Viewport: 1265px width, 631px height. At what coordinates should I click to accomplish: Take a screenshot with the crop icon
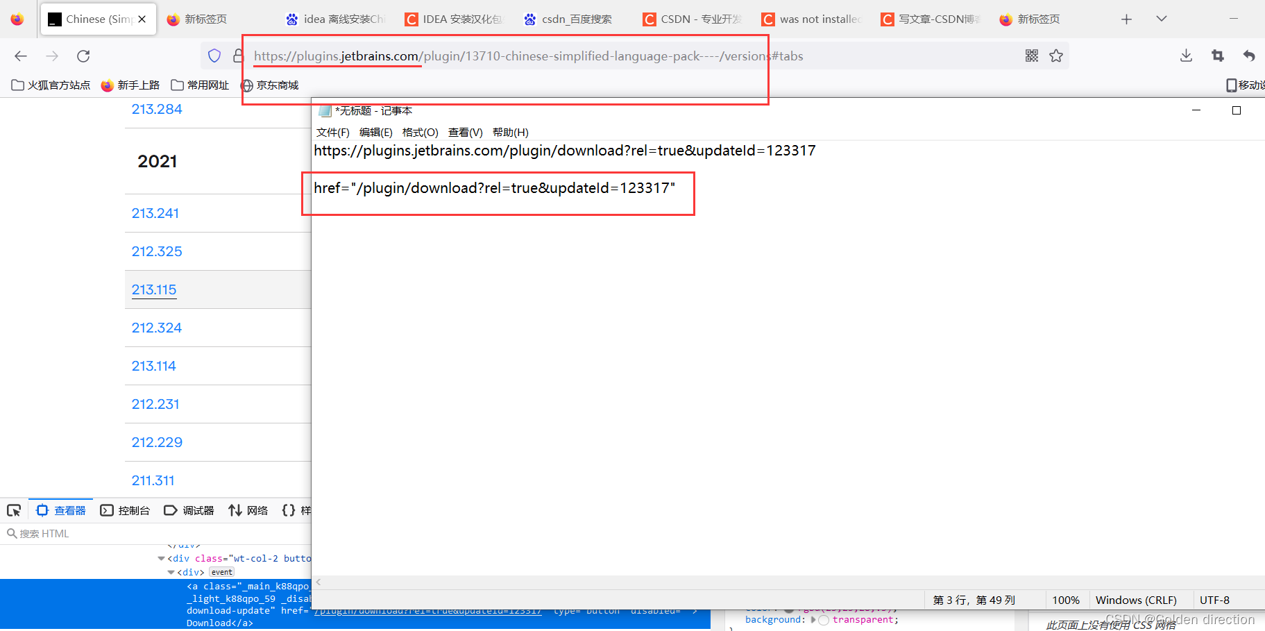(x=1217, y=56)
